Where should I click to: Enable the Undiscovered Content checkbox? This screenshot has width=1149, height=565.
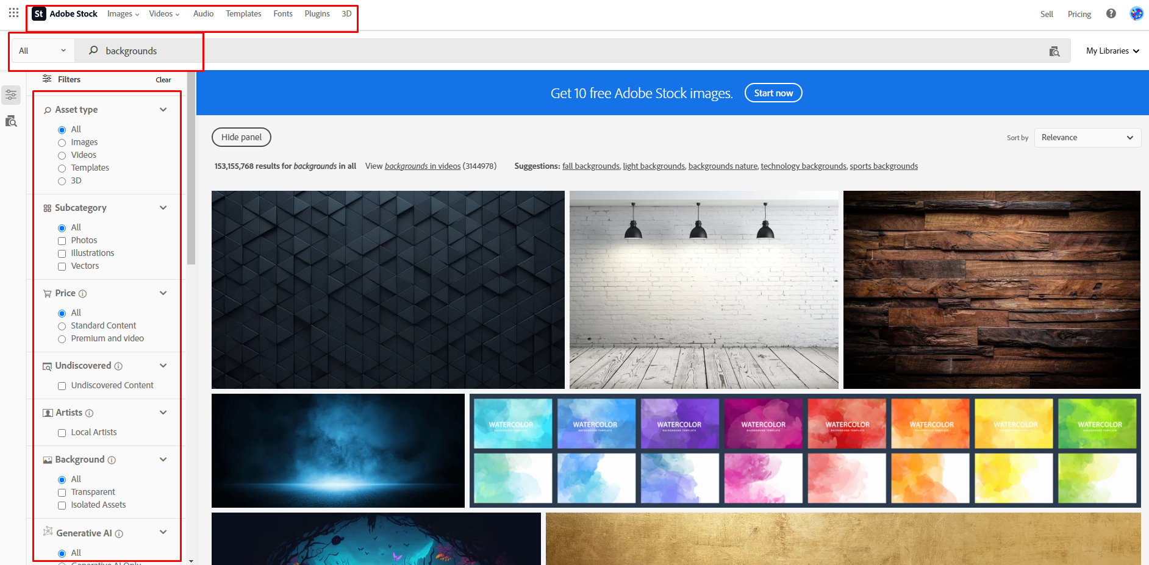click(62, 385)
